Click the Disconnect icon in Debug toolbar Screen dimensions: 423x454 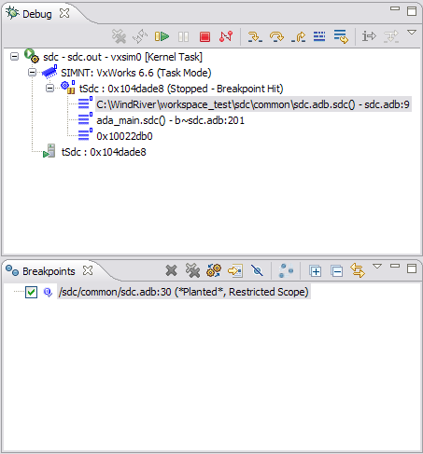click(x=226, y=36)
